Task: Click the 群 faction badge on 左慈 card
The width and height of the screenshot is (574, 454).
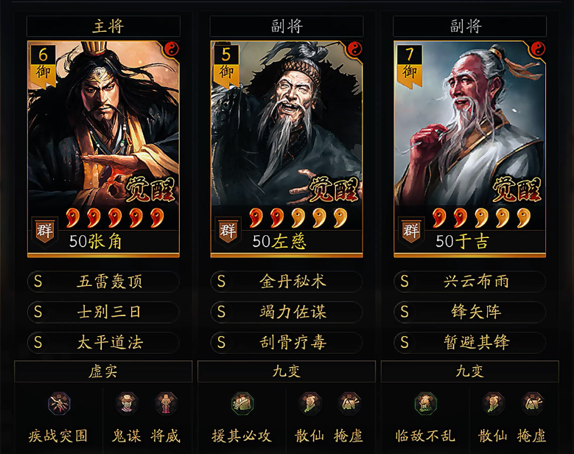Action: [228, 231]
